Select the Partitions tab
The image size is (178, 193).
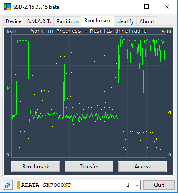click(68, 21)
